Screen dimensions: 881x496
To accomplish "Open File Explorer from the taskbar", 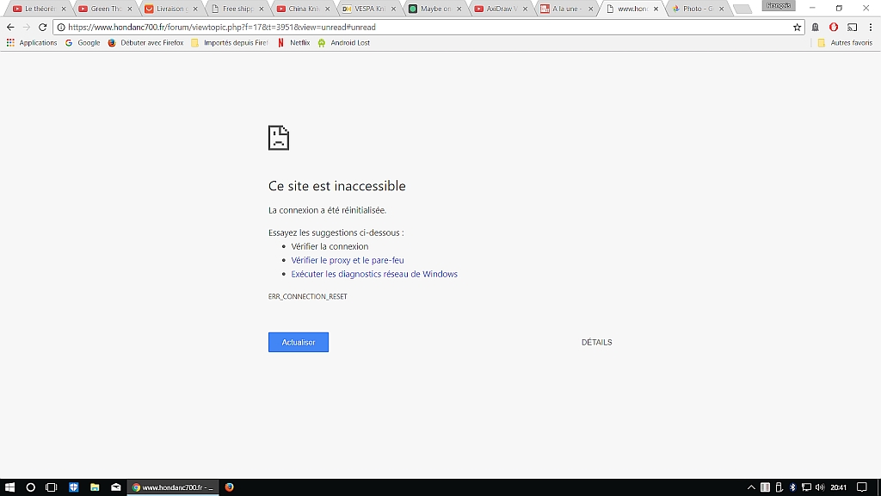I will (x=95, y=487).
